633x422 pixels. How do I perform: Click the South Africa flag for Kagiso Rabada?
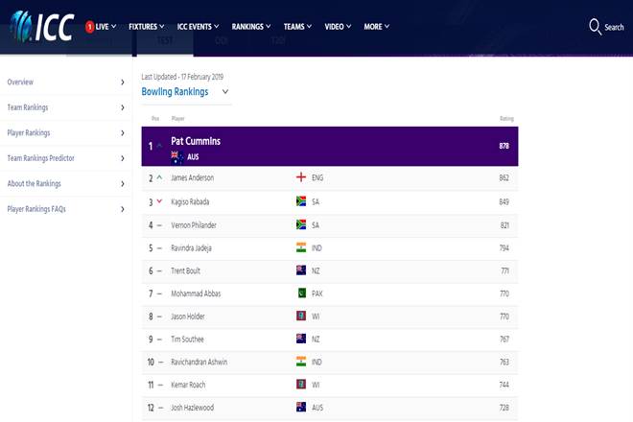pyautogui.click(x=301, y=201)
